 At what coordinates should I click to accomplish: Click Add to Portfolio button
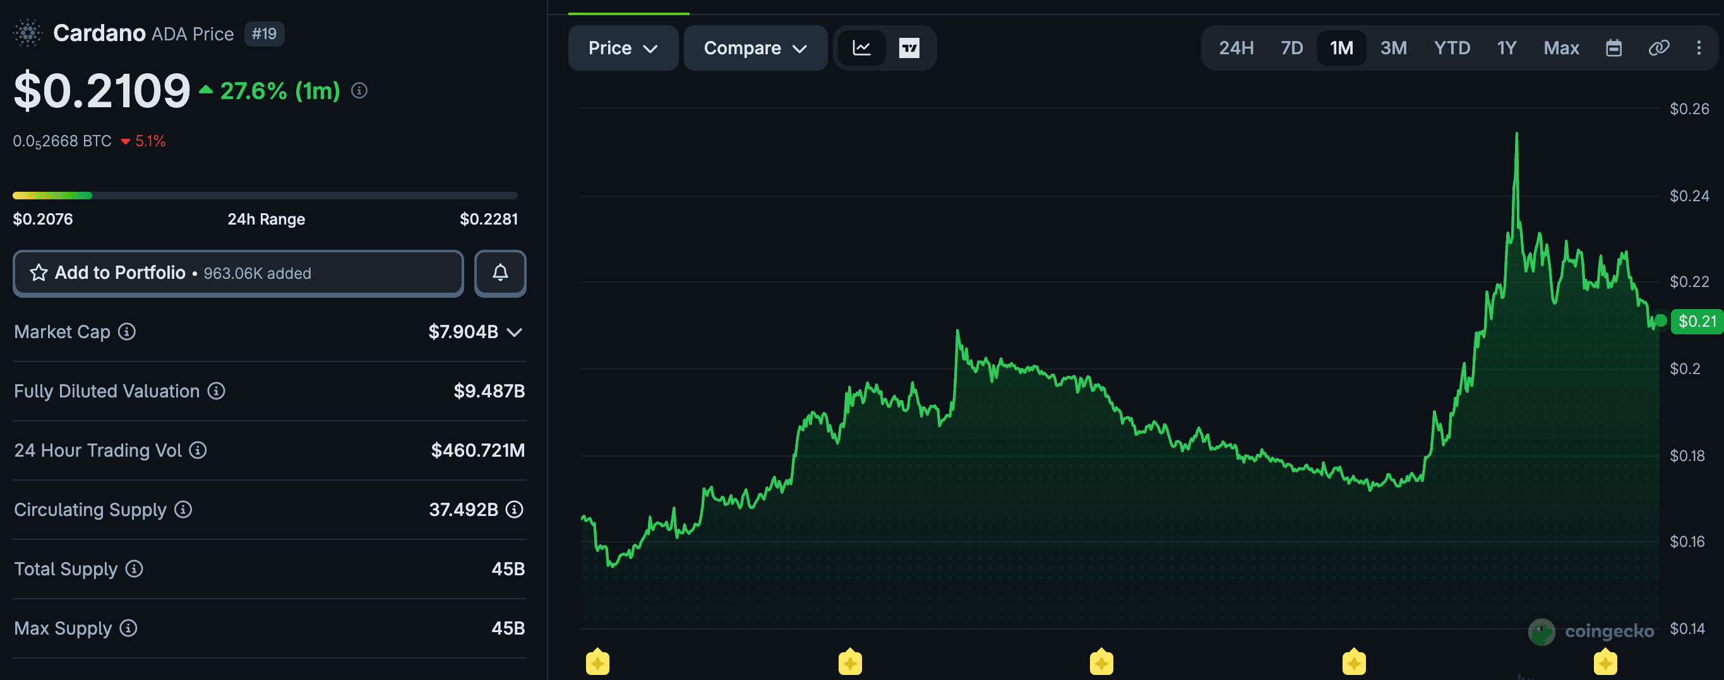(x=238, y=273)
